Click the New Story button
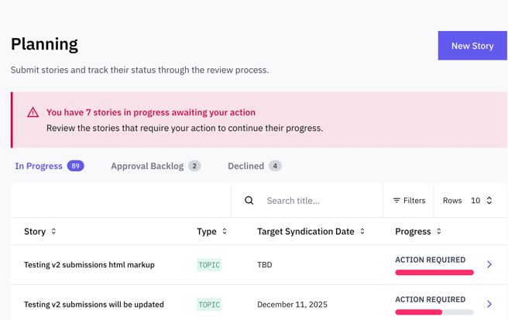 click(x=472, y=46)
